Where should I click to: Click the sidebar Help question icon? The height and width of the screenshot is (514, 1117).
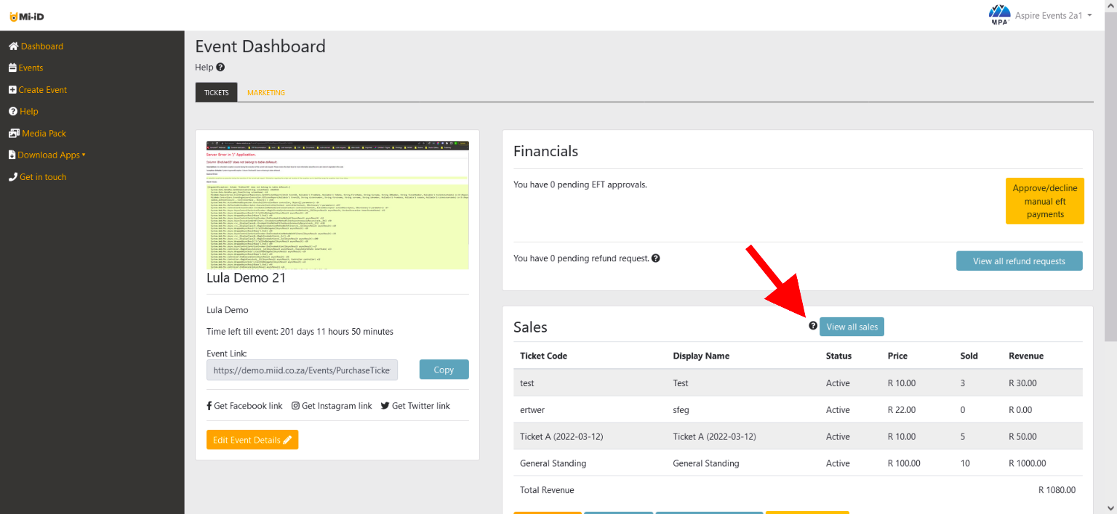(x=13, y=112)
